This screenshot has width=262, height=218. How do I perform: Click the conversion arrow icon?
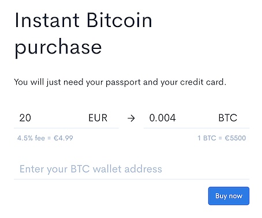[131, 118]
